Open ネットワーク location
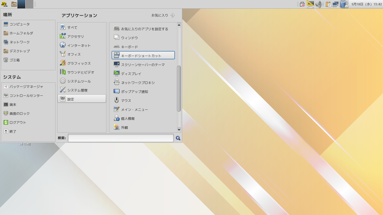 [28, 42]
